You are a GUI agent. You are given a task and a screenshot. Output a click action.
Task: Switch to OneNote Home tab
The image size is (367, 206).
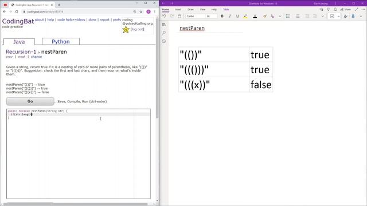click(x=166, y=10)
